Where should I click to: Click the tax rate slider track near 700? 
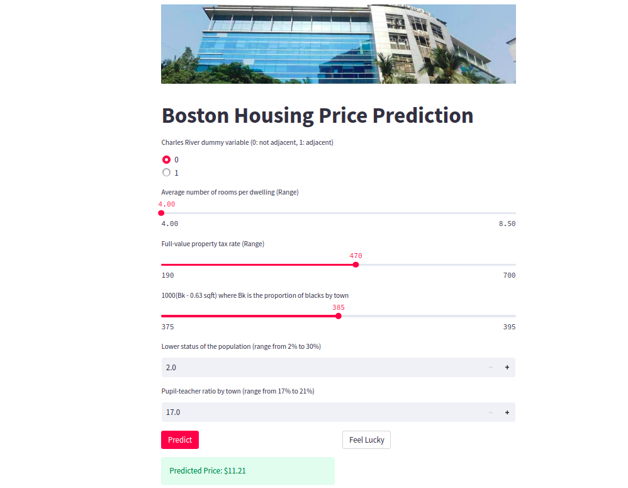[x=512, y=265]
